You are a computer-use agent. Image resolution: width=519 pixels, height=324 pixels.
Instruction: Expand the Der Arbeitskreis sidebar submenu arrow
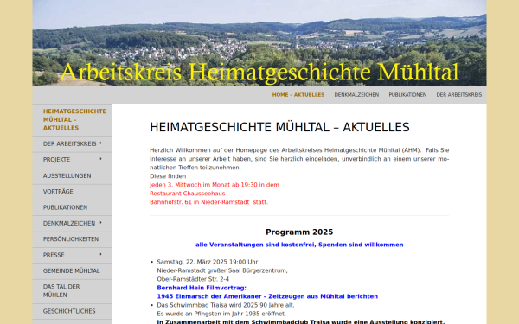[x=100, y=143]
